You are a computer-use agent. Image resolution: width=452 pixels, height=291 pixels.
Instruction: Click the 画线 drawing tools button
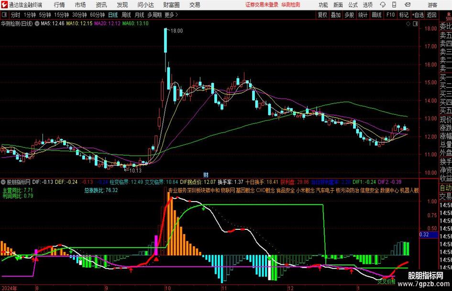pyautogui.click(x=376, y=15)
